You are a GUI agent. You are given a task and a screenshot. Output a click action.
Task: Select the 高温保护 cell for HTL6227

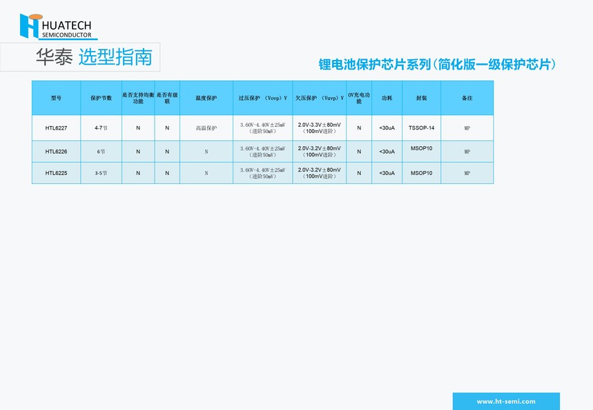click(206, 128)
